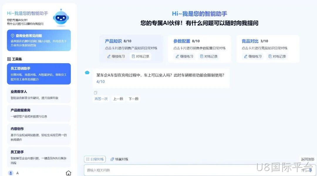Click the home icon in sidebar footer
This screenshot has width=317, height=176.
(x=68, y=173)
